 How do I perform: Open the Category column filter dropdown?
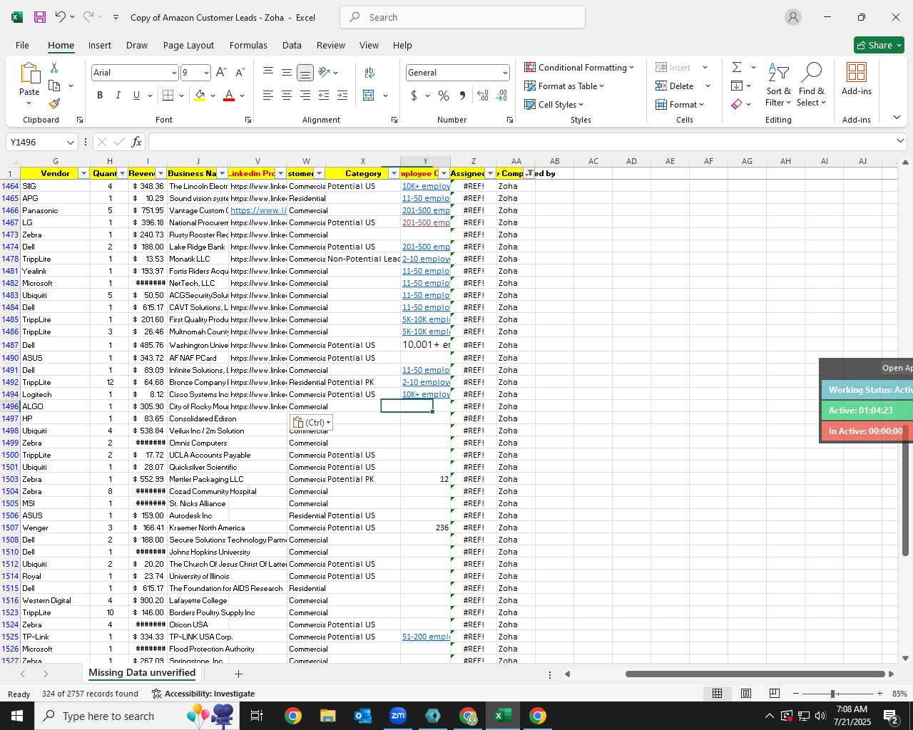(394, 173)
